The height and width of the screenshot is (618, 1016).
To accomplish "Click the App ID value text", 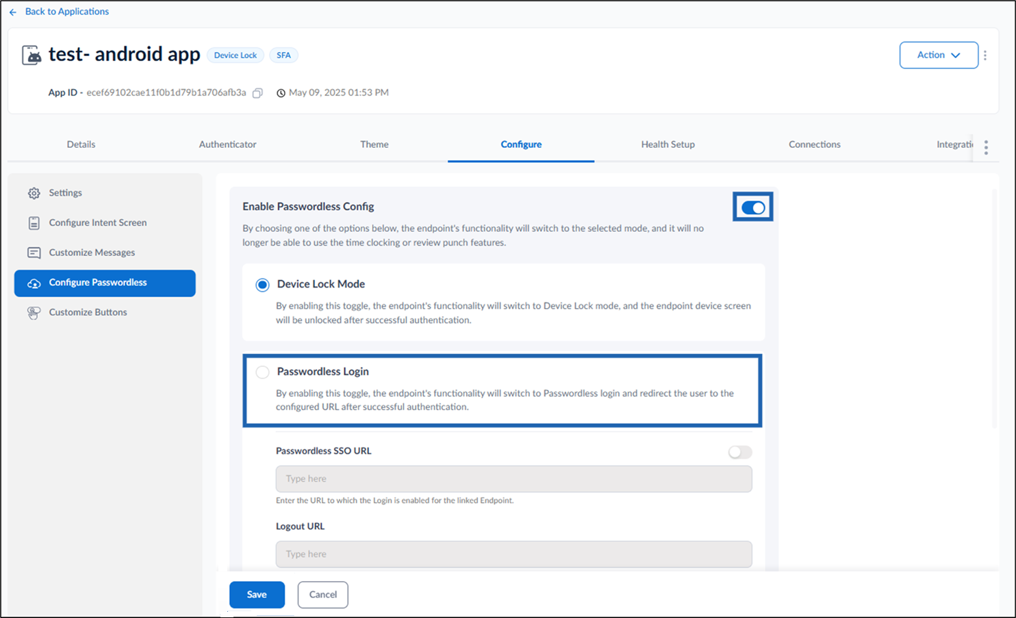I will (x=166, y=93).
